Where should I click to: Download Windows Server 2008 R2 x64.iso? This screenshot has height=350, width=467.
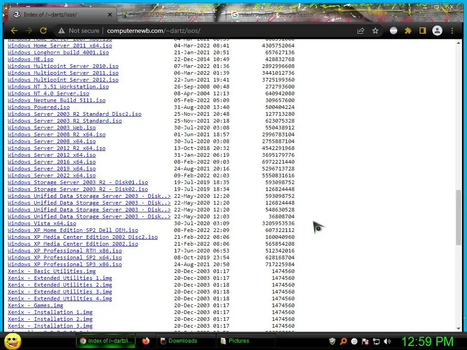pyautogui.click(x=57, y=134)
